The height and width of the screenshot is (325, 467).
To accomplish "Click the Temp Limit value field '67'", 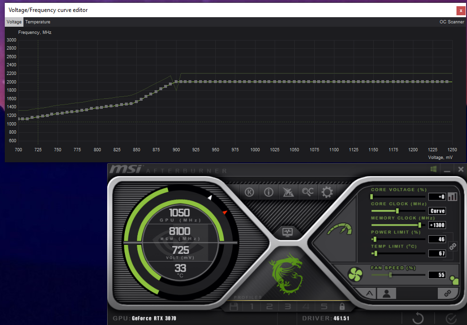I will (x=437, y=253).
